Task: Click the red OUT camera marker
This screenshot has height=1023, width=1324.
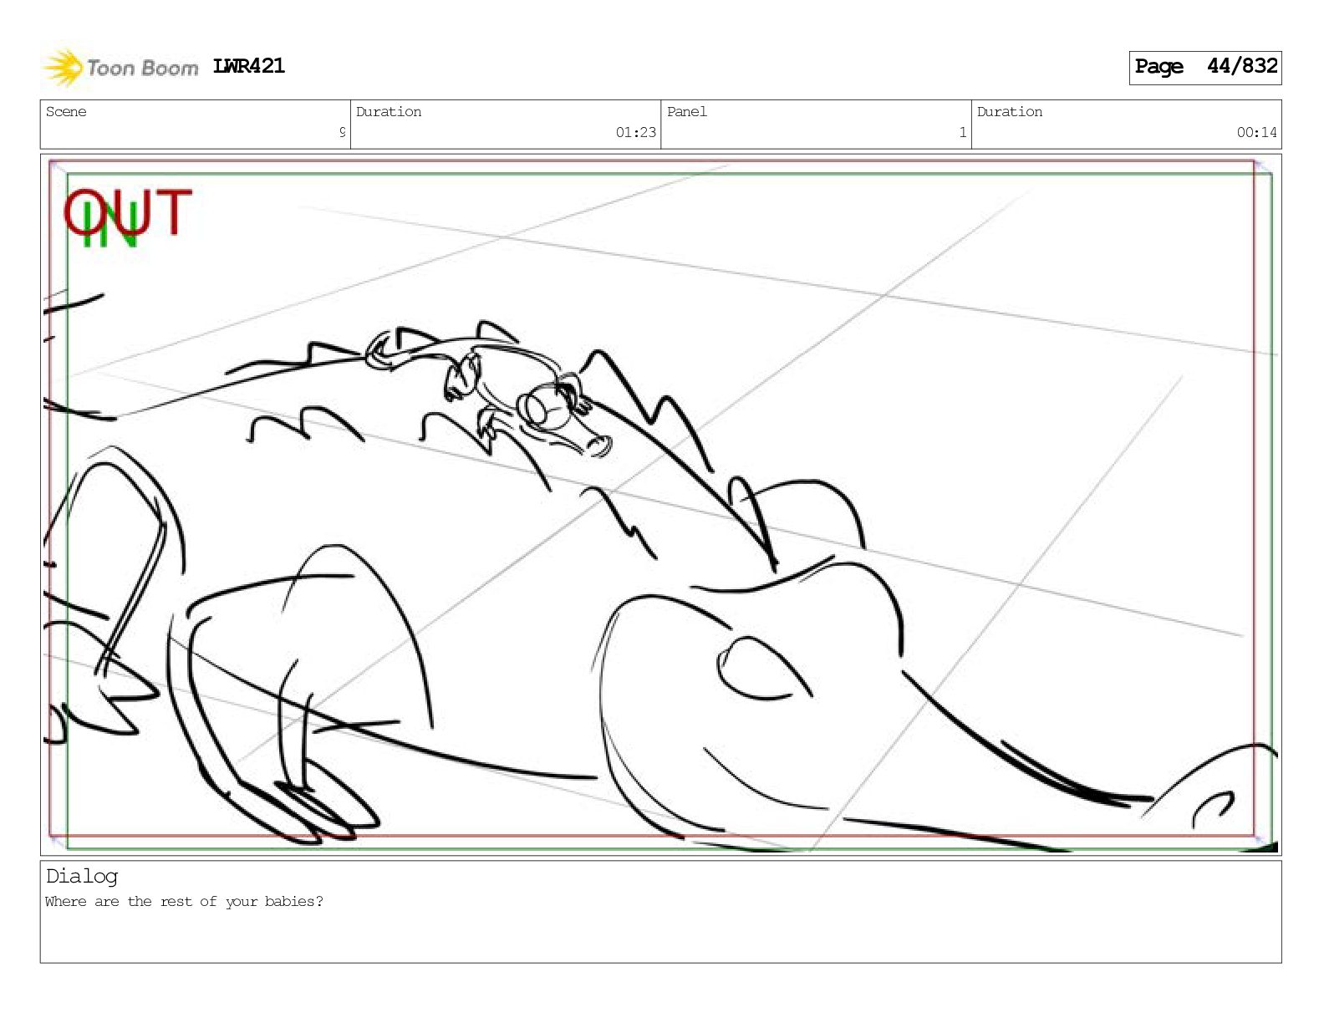Action: point(128,211)
